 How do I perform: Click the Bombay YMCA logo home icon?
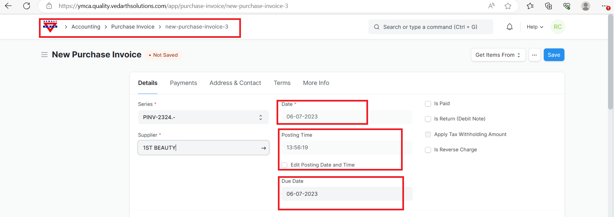click(50, 27)
